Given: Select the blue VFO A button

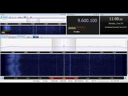Looking at the screenshot, I should pos(34,37).
